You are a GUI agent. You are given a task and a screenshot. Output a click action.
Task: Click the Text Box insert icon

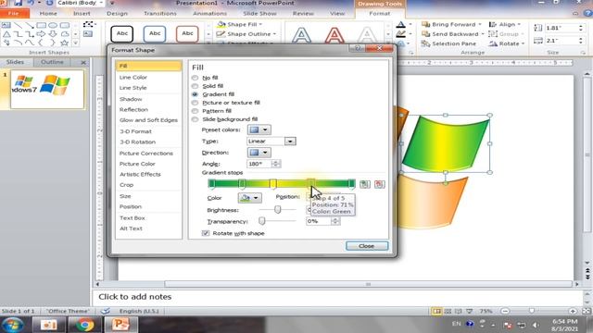coord(88,34)
